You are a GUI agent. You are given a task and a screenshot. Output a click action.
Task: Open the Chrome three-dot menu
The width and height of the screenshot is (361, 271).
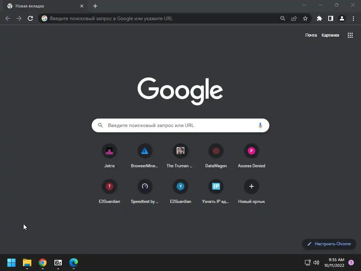point(353,18)
